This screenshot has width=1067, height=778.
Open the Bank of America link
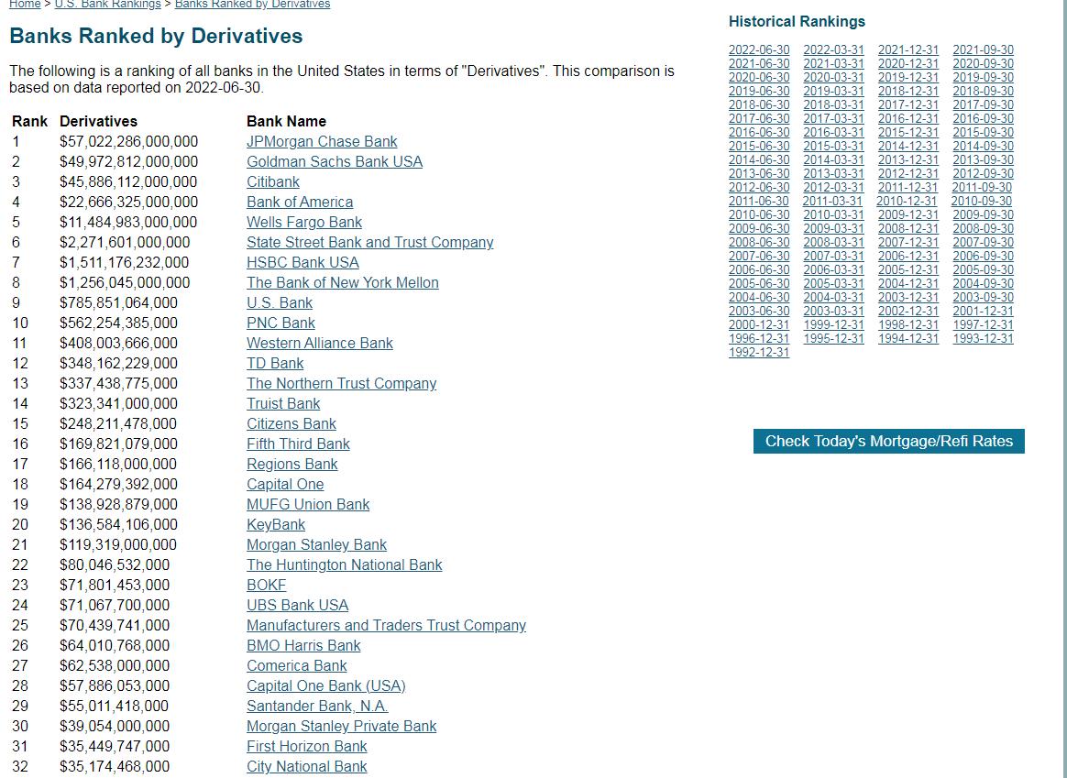[300, 202]
